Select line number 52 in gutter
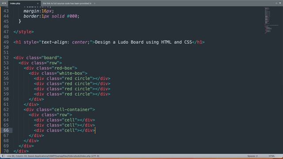This screenshot has height=159, width=283. [6, 58]
